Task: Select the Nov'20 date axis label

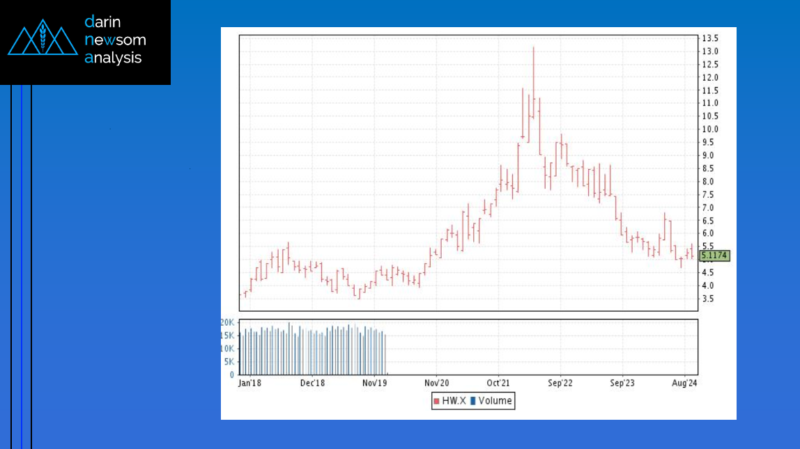Action: (x=436, y=383)
